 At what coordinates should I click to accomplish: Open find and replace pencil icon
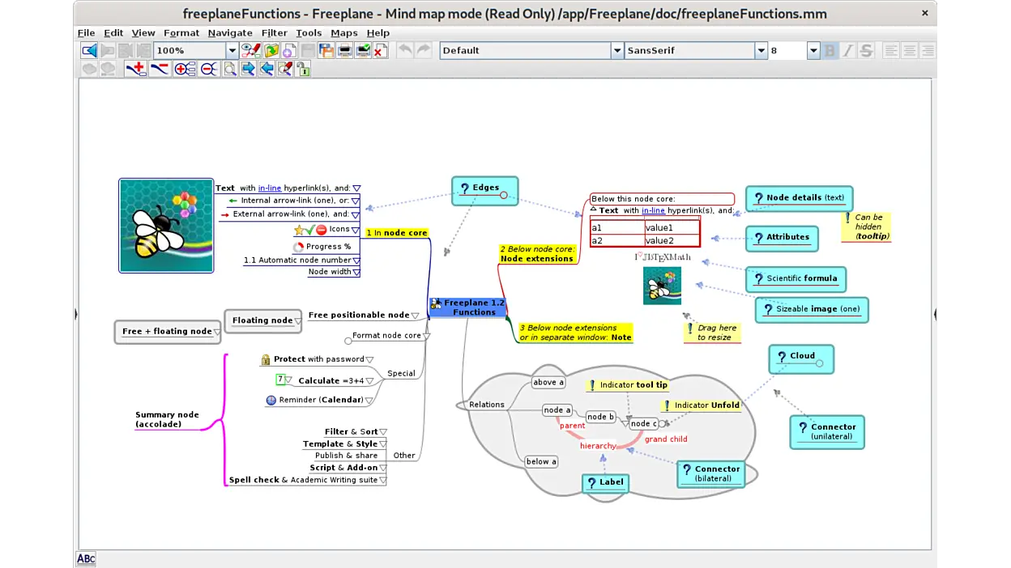pos(284,69)
